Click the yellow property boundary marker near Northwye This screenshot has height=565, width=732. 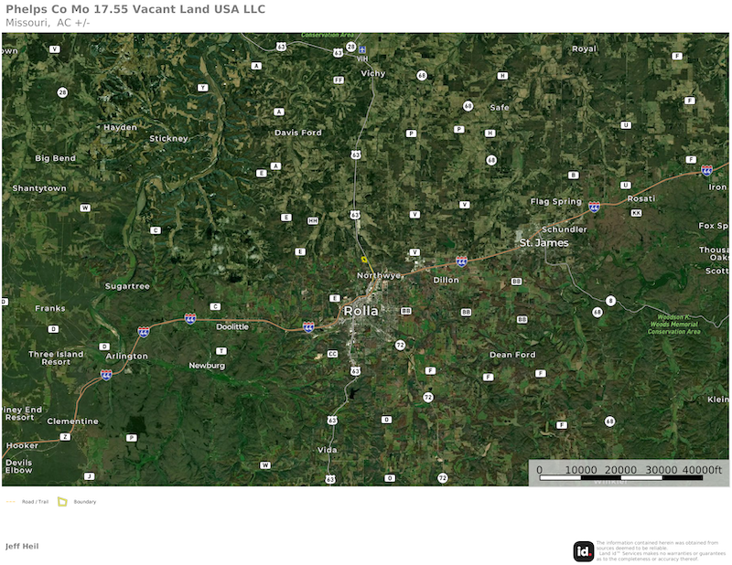point(364,259)
